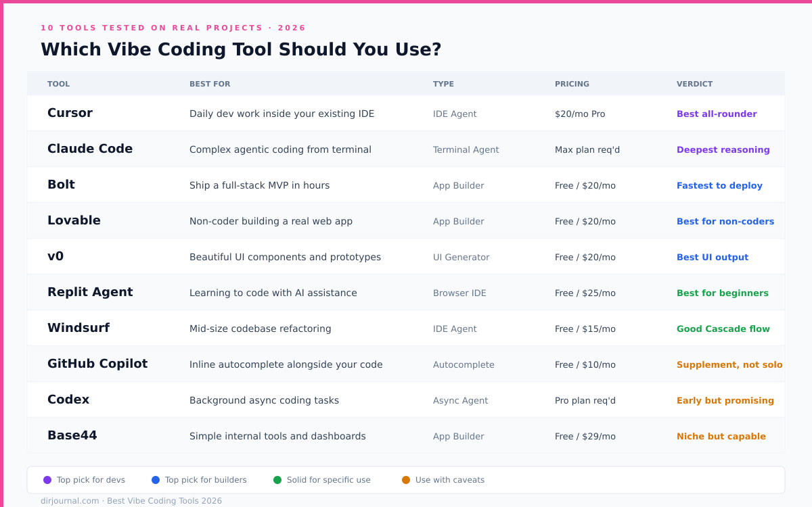Click 'Best UI output' verdict
Image resolution: width=812 pixels, height=507 pixels.
pos(713,257)
